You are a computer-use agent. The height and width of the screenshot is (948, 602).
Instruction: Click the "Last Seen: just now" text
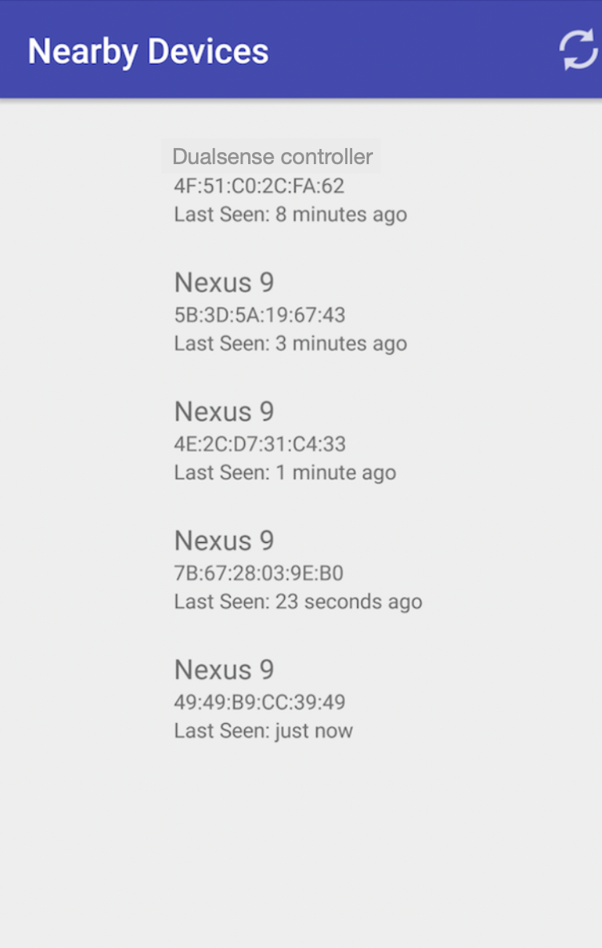coord(263,730)
